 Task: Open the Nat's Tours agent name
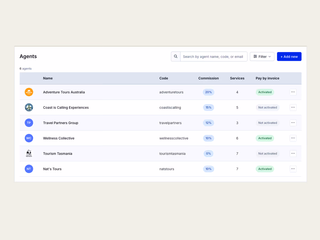pos(52,169)
